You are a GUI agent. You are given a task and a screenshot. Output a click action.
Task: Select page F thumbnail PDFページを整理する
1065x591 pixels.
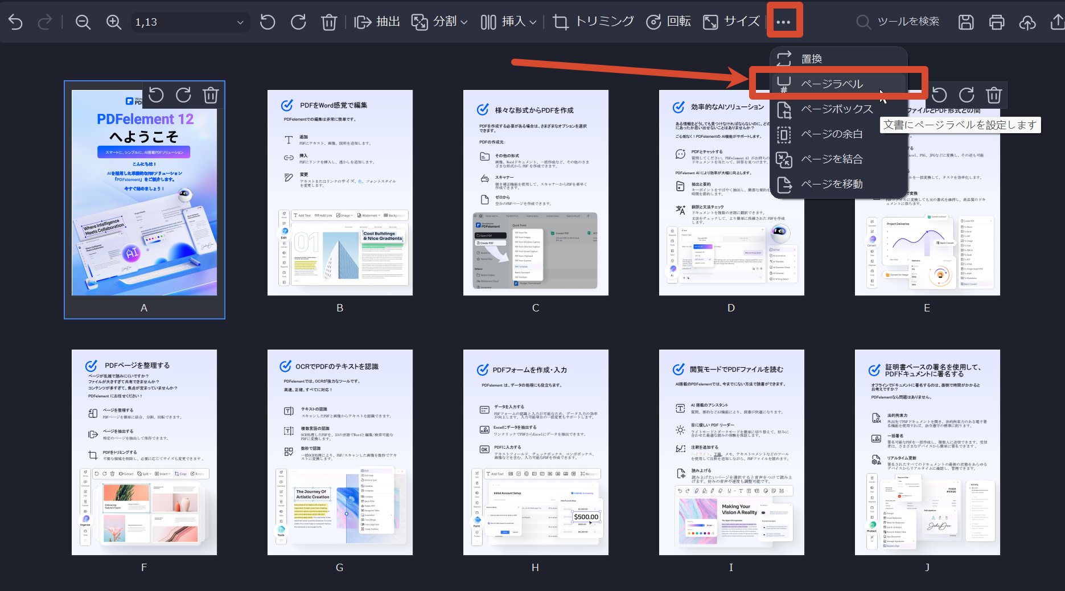point(144,452)
